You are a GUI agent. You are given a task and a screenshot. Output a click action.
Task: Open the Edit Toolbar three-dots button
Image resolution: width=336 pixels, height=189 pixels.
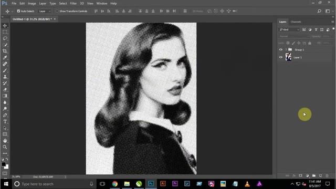pyautogui.click(x=5, y=153)
